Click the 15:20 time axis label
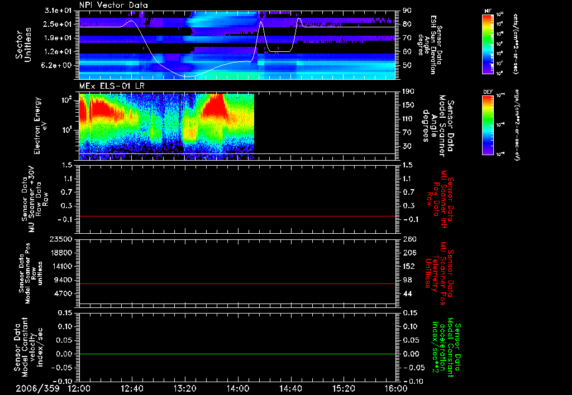572x395 pixels. coord(344,388)
